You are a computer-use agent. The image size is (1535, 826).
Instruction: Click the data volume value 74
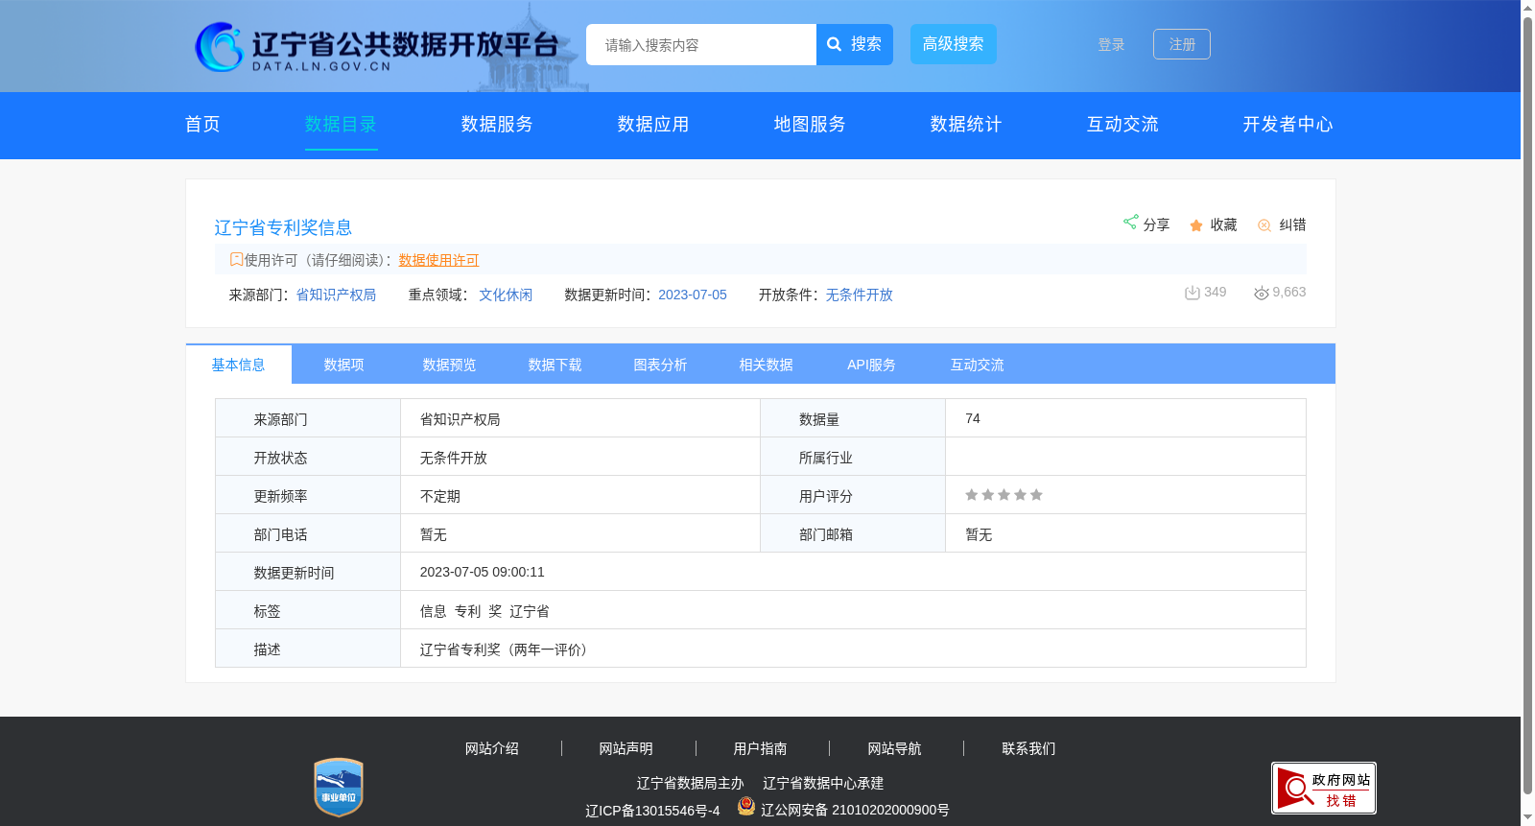(973, 418)
